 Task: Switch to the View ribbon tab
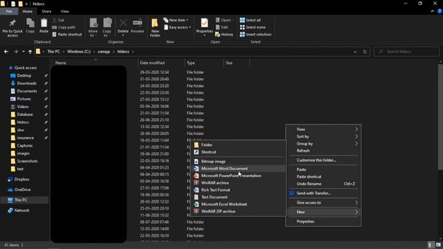click(64, 11)
